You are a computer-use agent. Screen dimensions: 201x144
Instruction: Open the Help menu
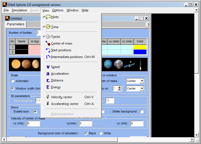click(x=85, y=10)
